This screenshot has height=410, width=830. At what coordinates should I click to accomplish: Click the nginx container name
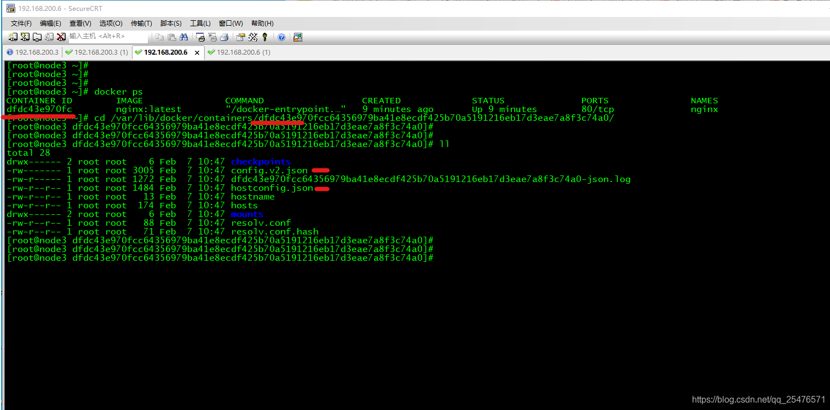click(705, 109)
